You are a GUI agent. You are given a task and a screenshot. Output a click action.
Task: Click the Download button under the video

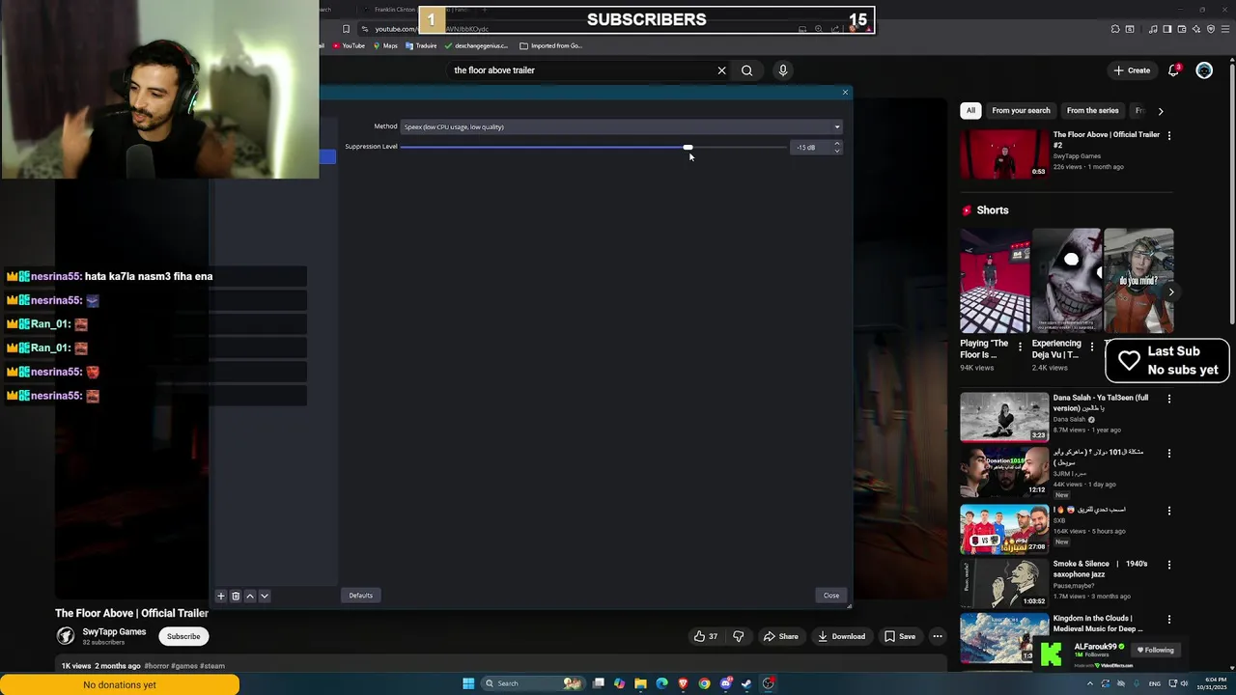[x=841, y=636]
